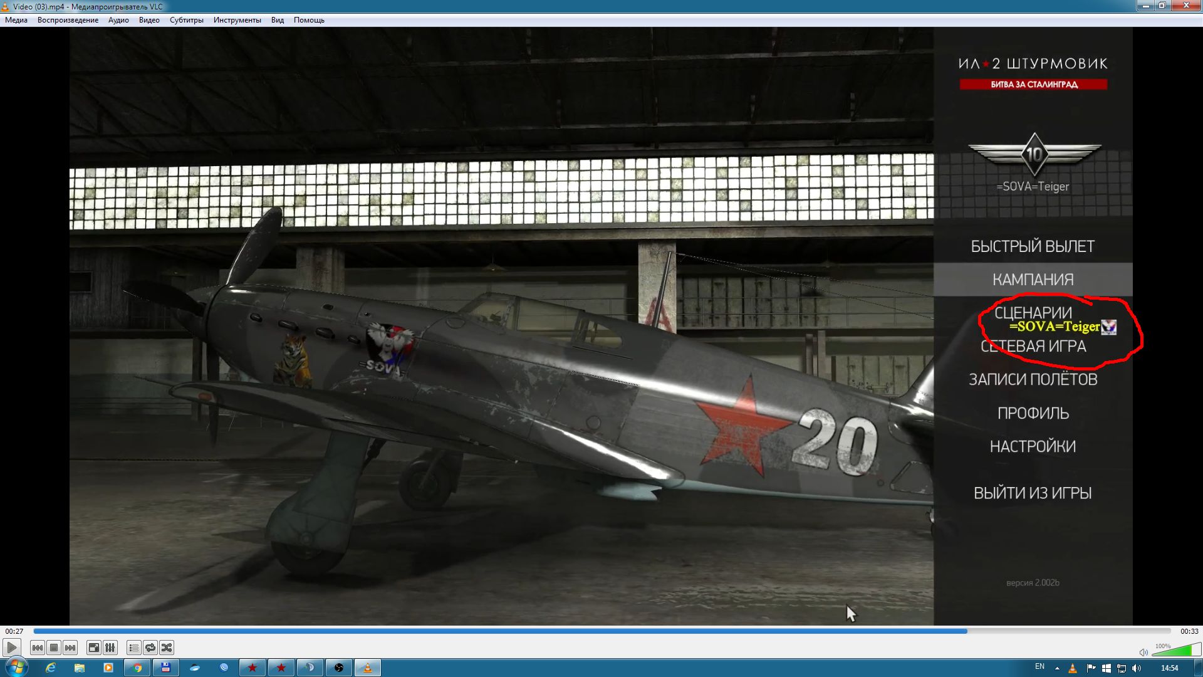Adjust the green volume slider
The height and width of the screenshot is (677, 1203).
pos(1176,650)
